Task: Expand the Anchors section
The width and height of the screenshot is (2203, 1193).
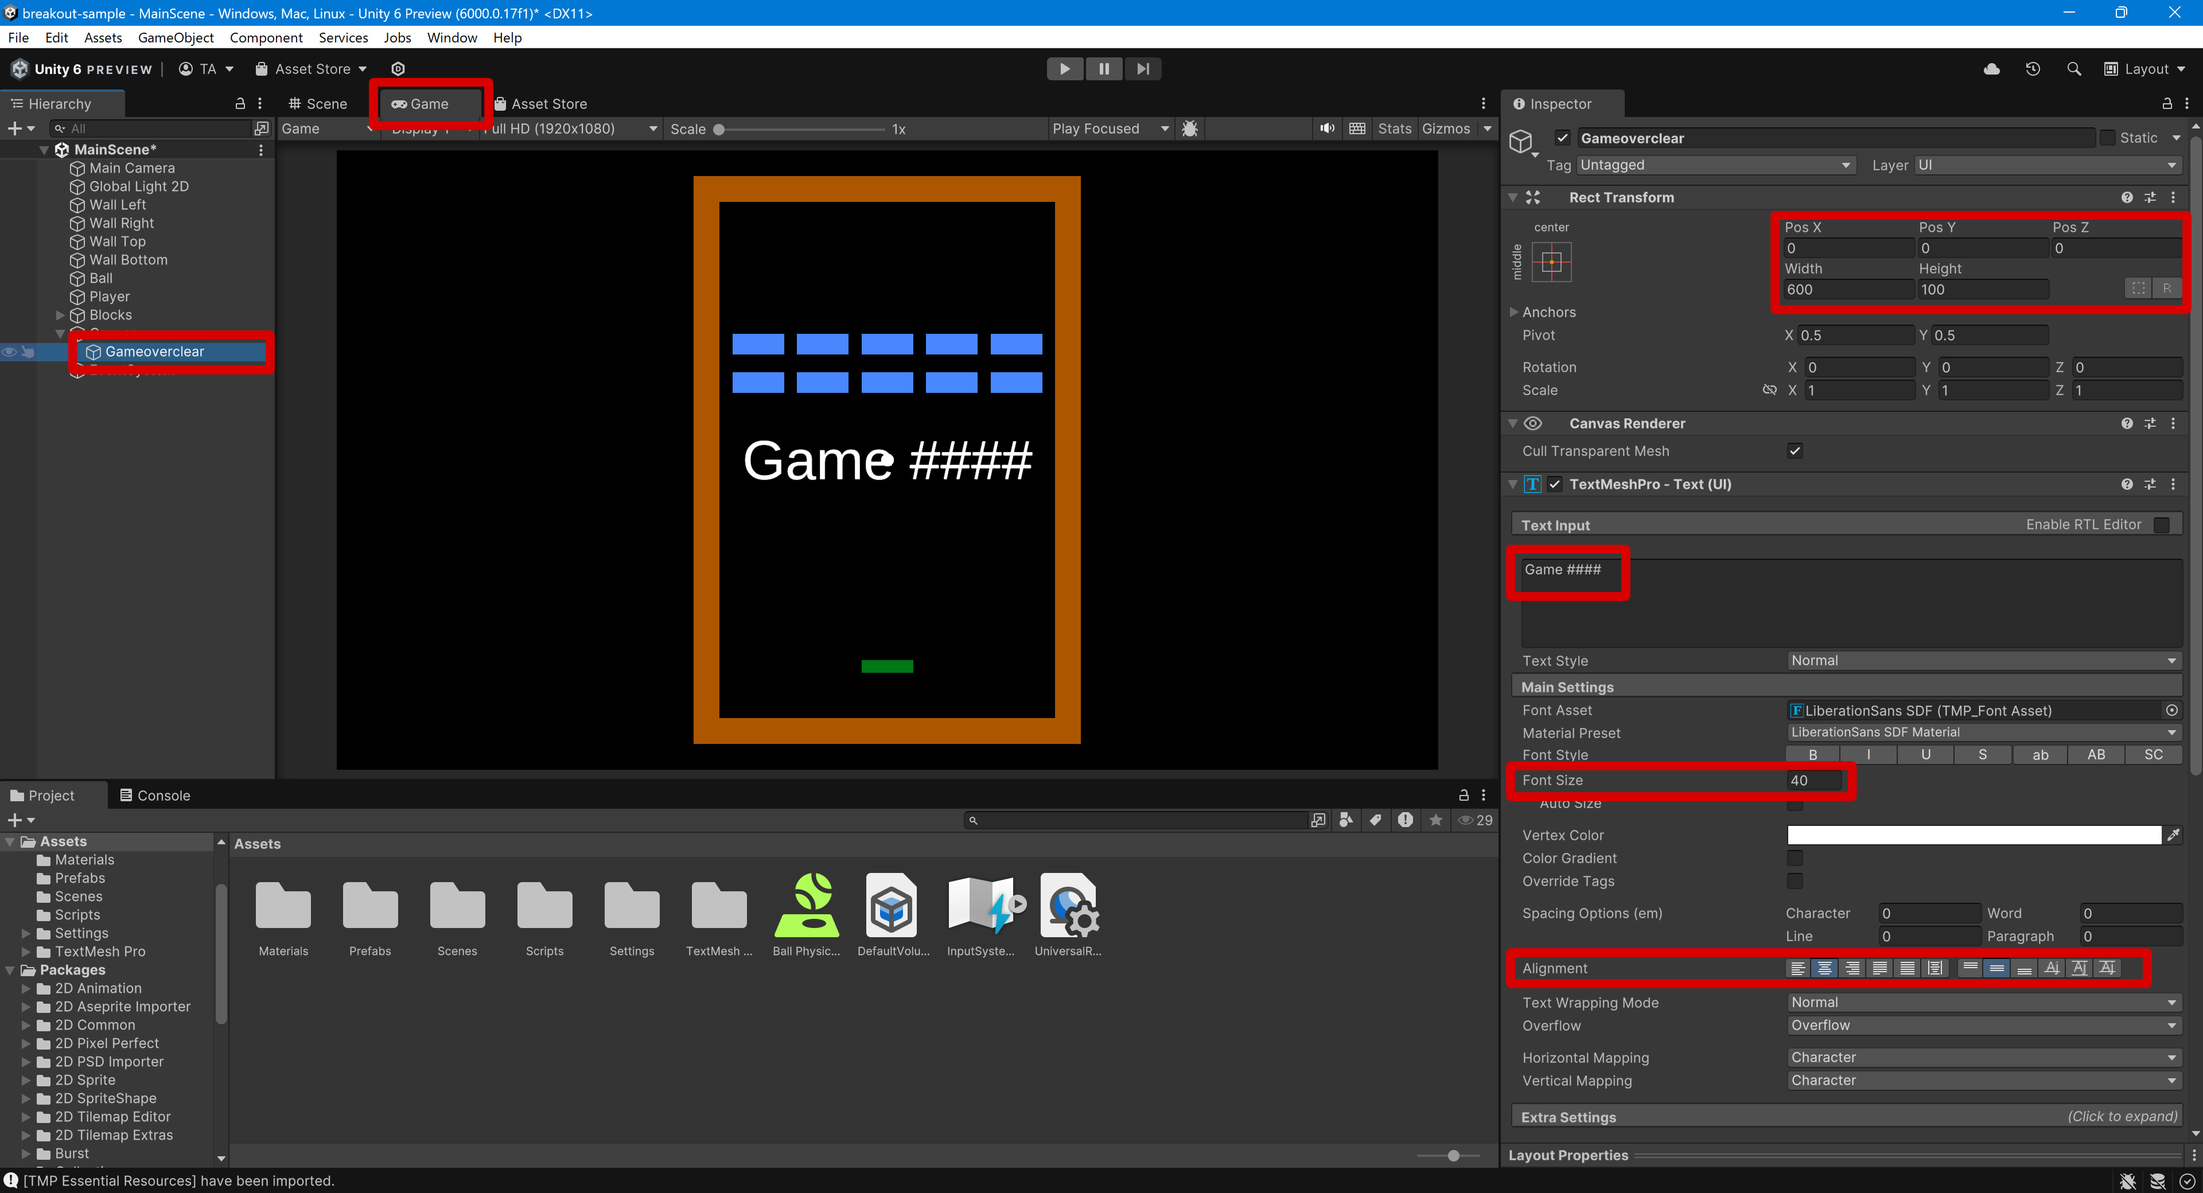Action: click(1515, 312)
